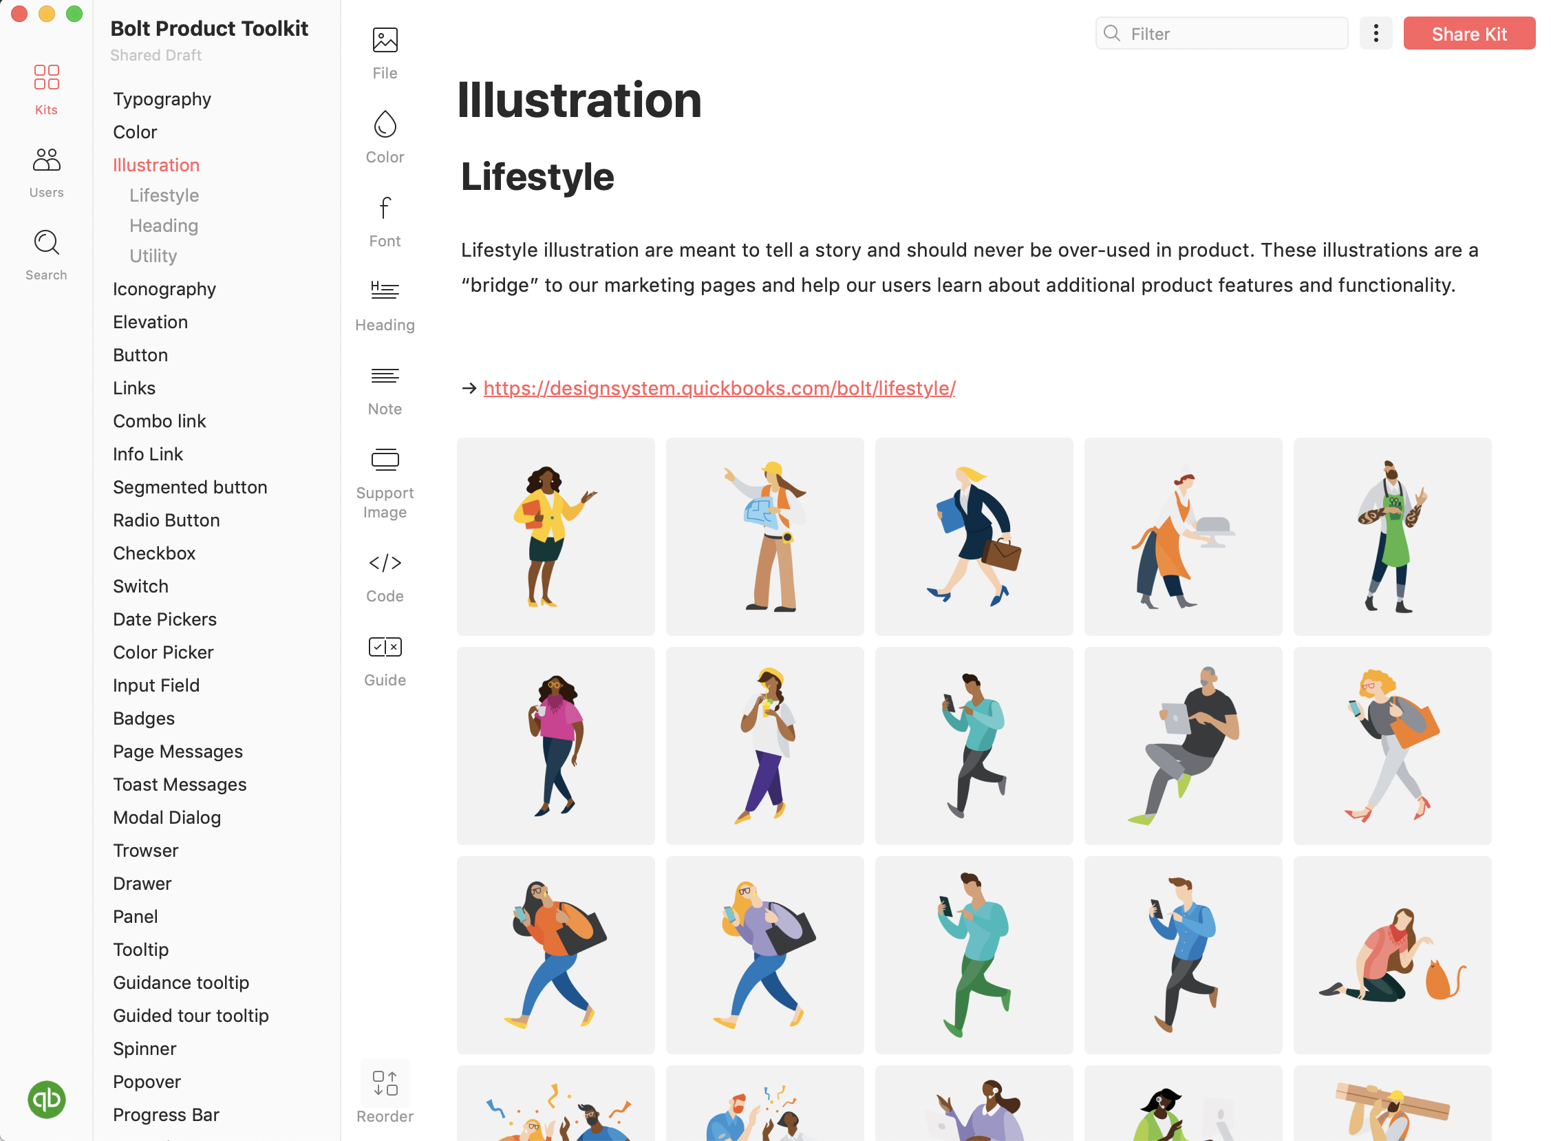Open the Color section in kit list

(x=135, y=132)
